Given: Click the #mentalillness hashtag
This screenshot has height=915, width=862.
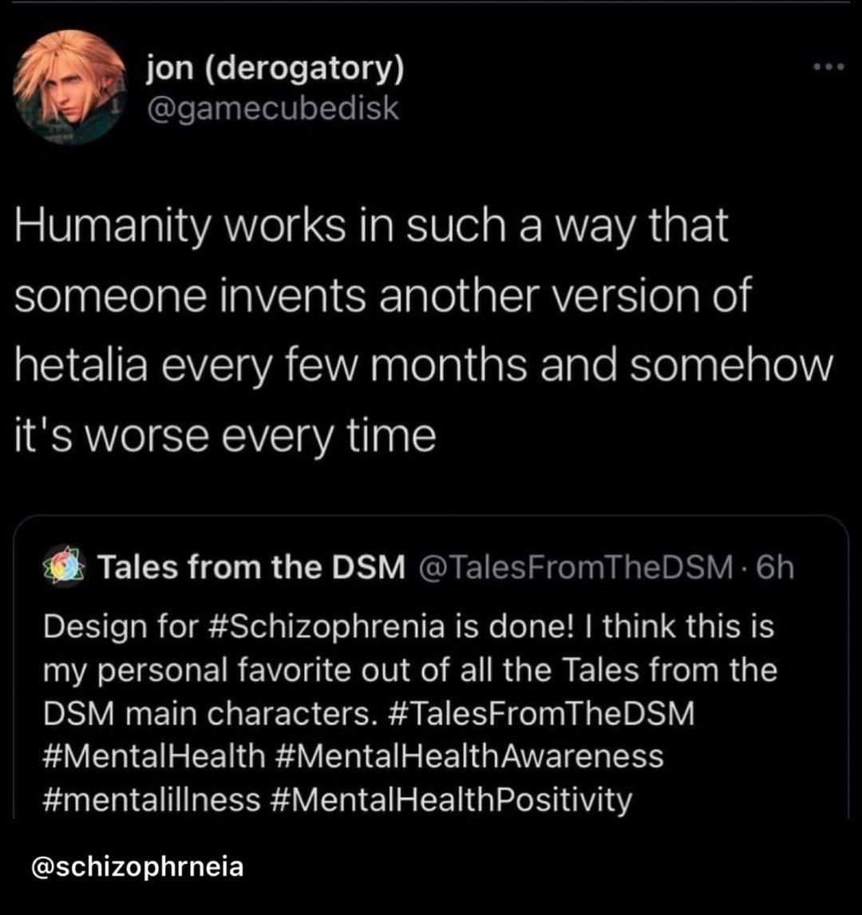Looking at the screenshot, I should pos(152,798).
